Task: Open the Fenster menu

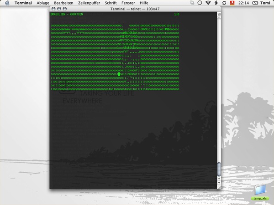Action: [x=128, y=3]
